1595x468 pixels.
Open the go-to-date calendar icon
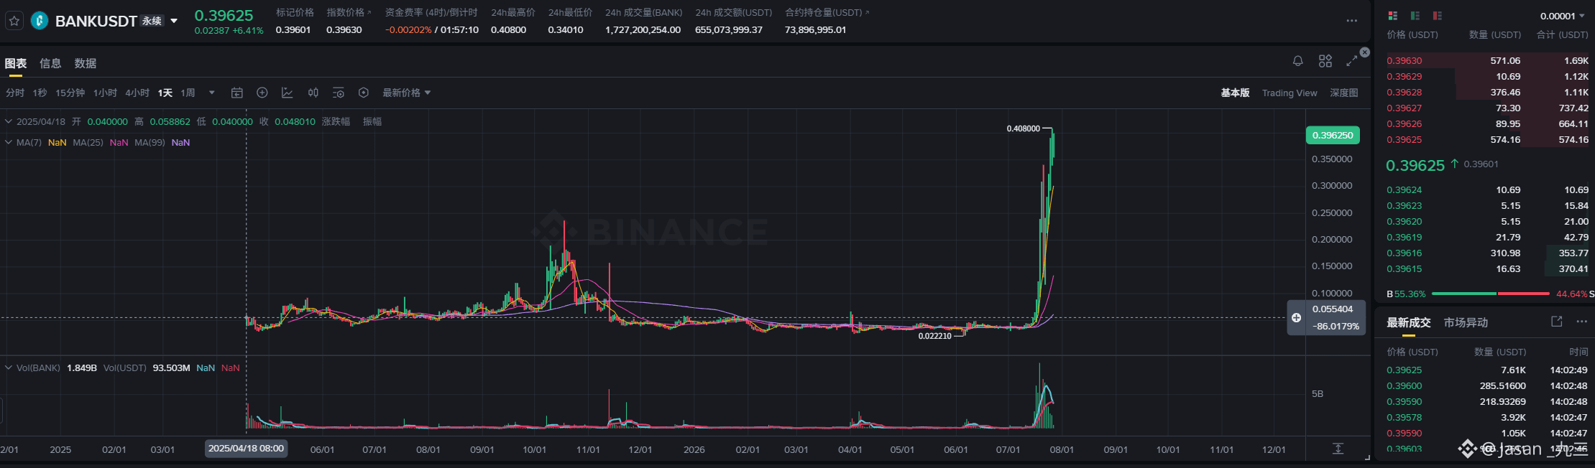click(237, 93)
